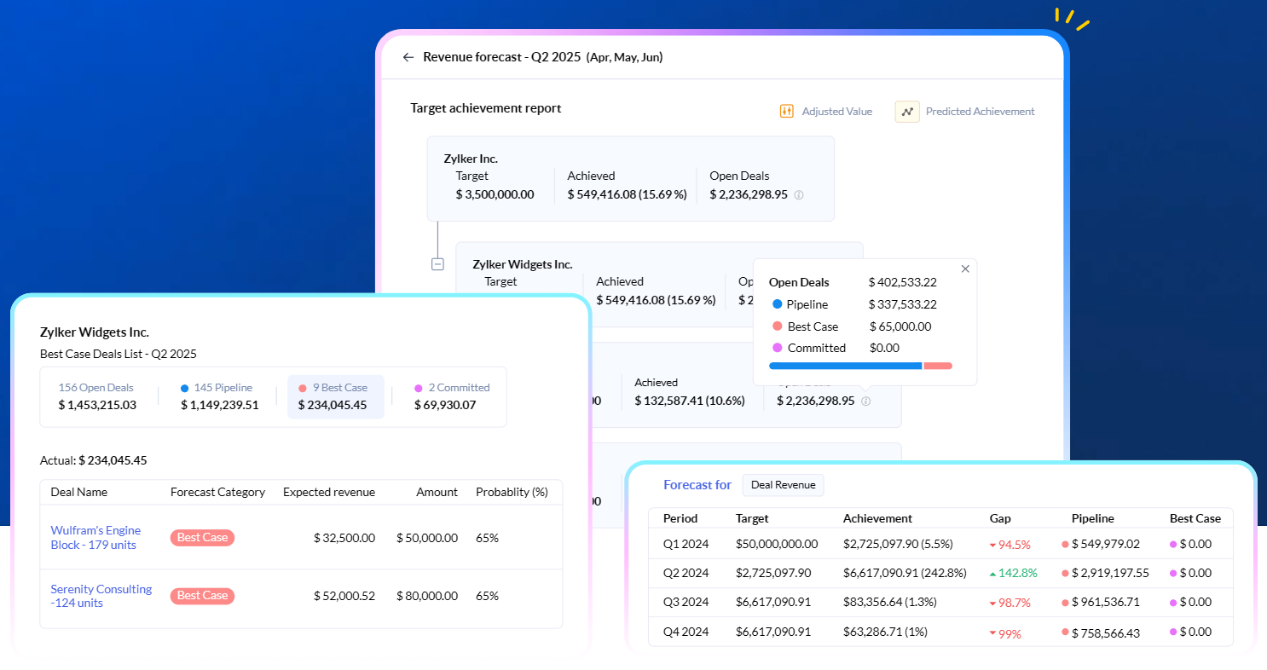1267x670 pixels.
Task: Click the Deal Name column header
Action: pyautogui.click(x=78, y=492)
